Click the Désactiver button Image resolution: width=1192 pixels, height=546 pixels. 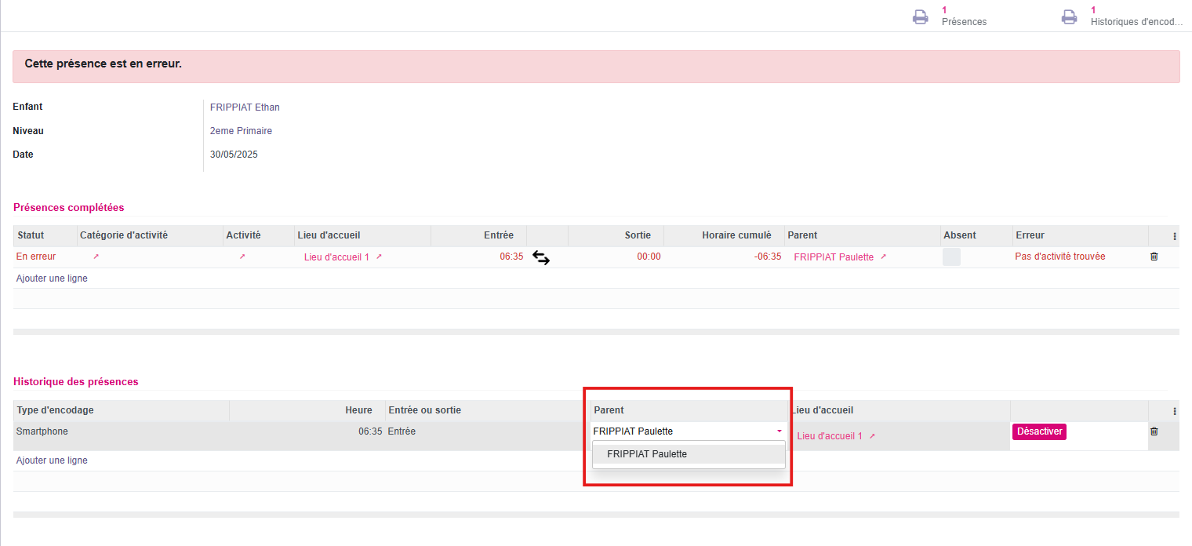[x=1039, y=431]
